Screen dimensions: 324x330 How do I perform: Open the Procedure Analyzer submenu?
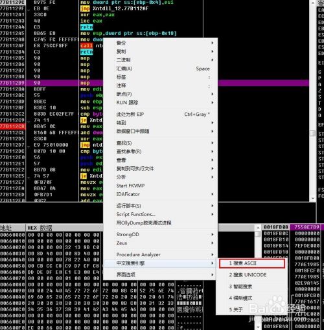160,255
